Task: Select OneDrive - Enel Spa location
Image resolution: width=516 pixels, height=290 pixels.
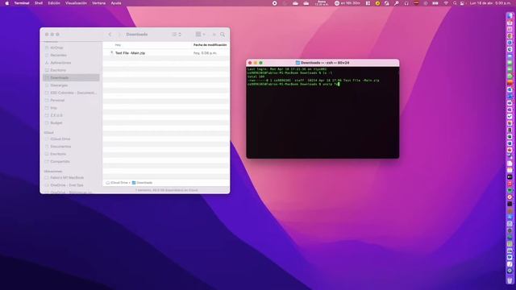Action: [66, 185]
